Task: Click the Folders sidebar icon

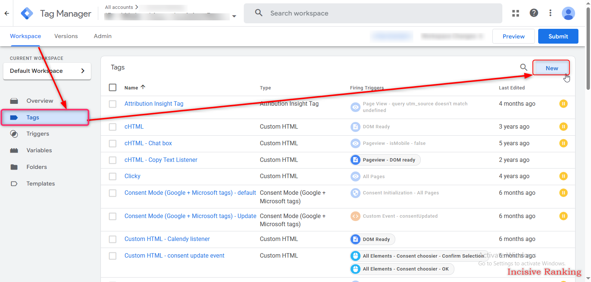Action: 14,167
